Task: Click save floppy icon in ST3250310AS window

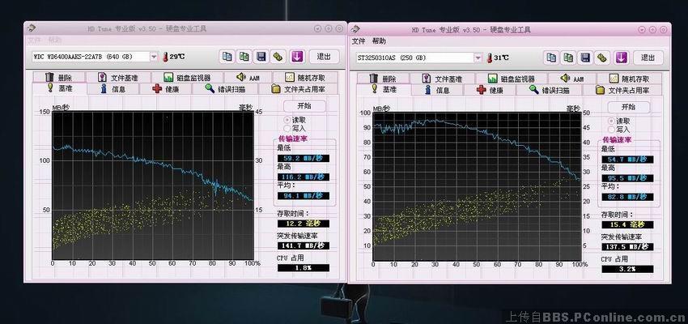Action: pos(584,58)
